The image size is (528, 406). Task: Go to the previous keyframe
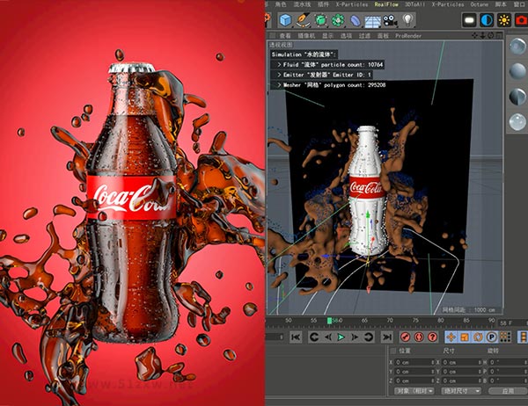(x=314, y=337)
